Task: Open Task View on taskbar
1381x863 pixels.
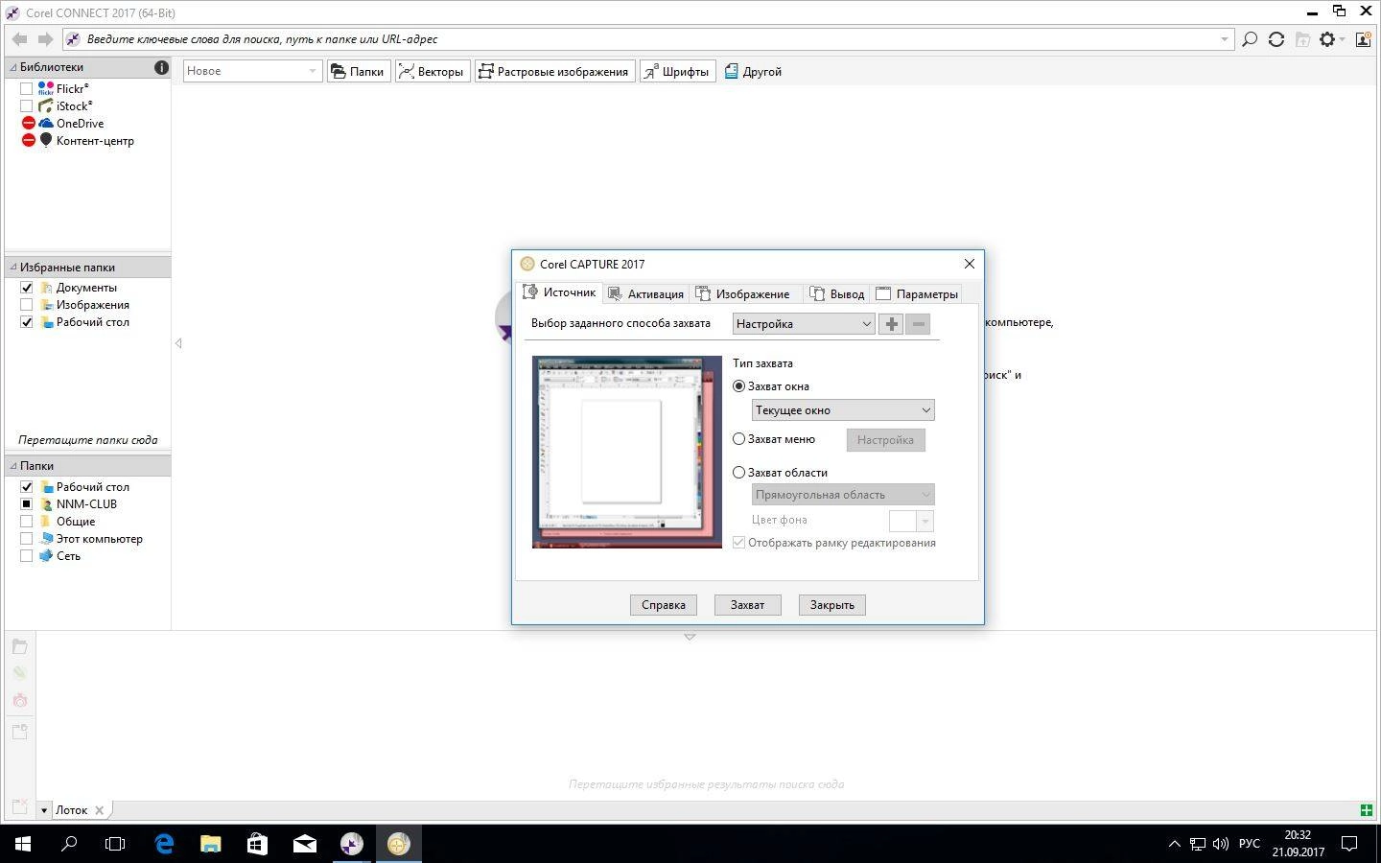Action: 115,844
